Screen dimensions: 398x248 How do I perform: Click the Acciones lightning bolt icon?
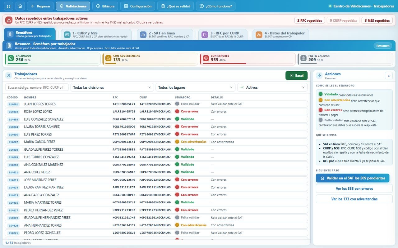coord(319,76)
